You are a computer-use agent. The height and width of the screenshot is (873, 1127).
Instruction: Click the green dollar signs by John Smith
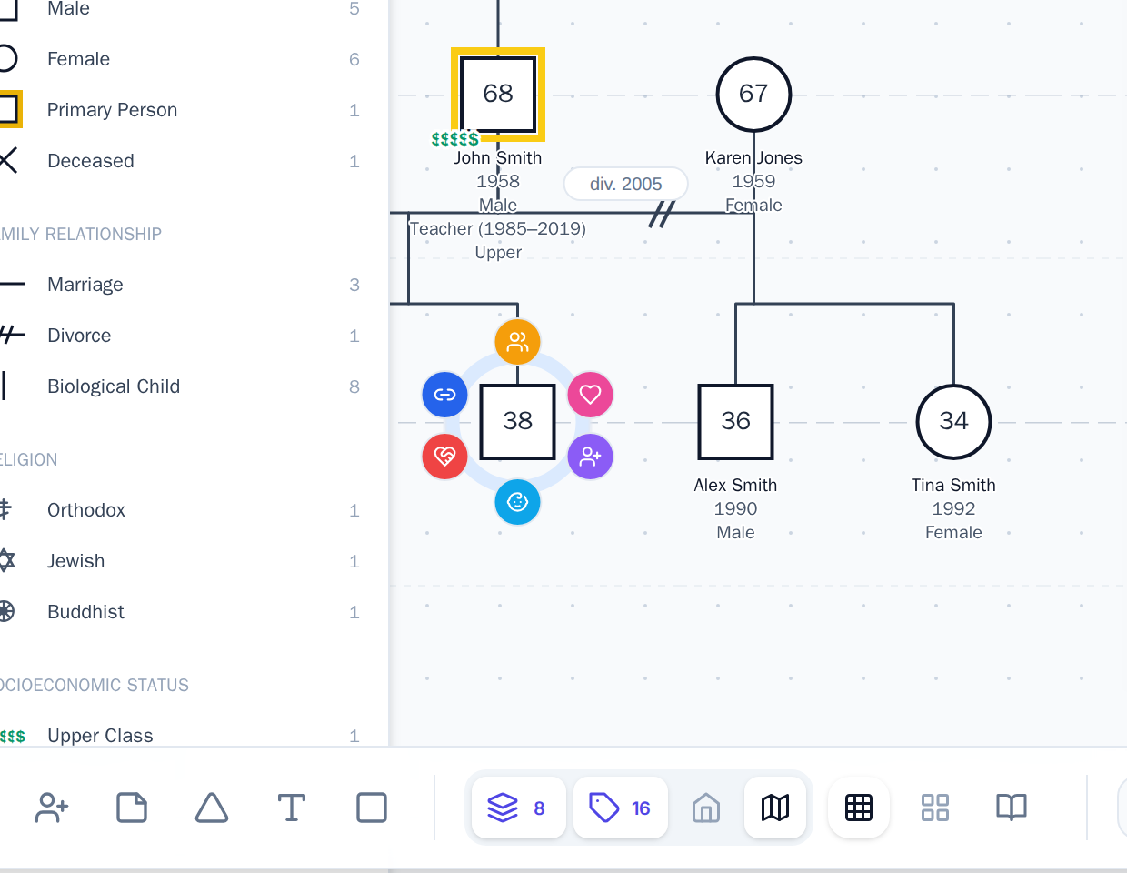[x=454, y=139]
